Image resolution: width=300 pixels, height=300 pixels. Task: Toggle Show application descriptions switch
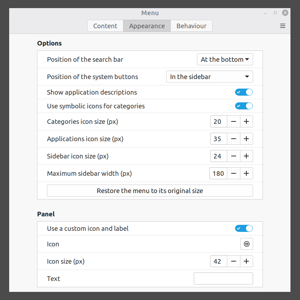244,92
